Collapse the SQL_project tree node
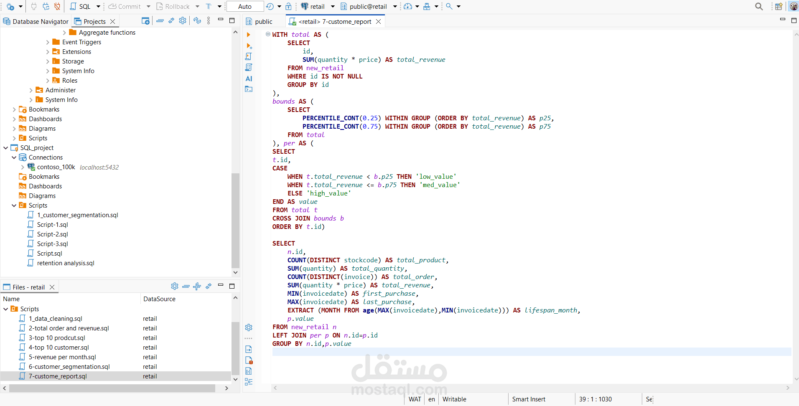The image size is (799, 406). tap(6, 148)
